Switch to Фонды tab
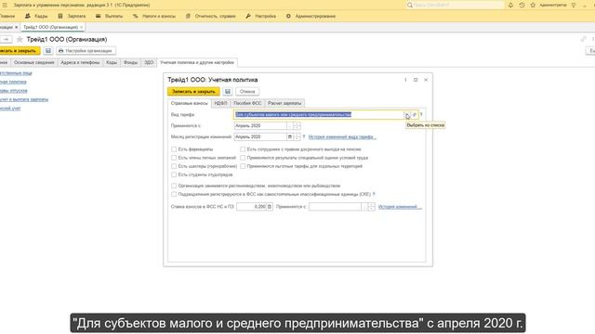The height and width of the screenshot is (334, 595). [x=130, y=62]
